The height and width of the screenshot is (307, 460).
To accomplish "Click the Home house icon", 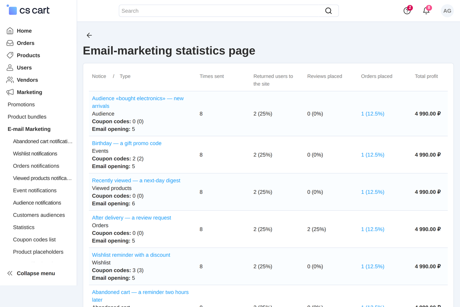I will (x=10, y=31).
